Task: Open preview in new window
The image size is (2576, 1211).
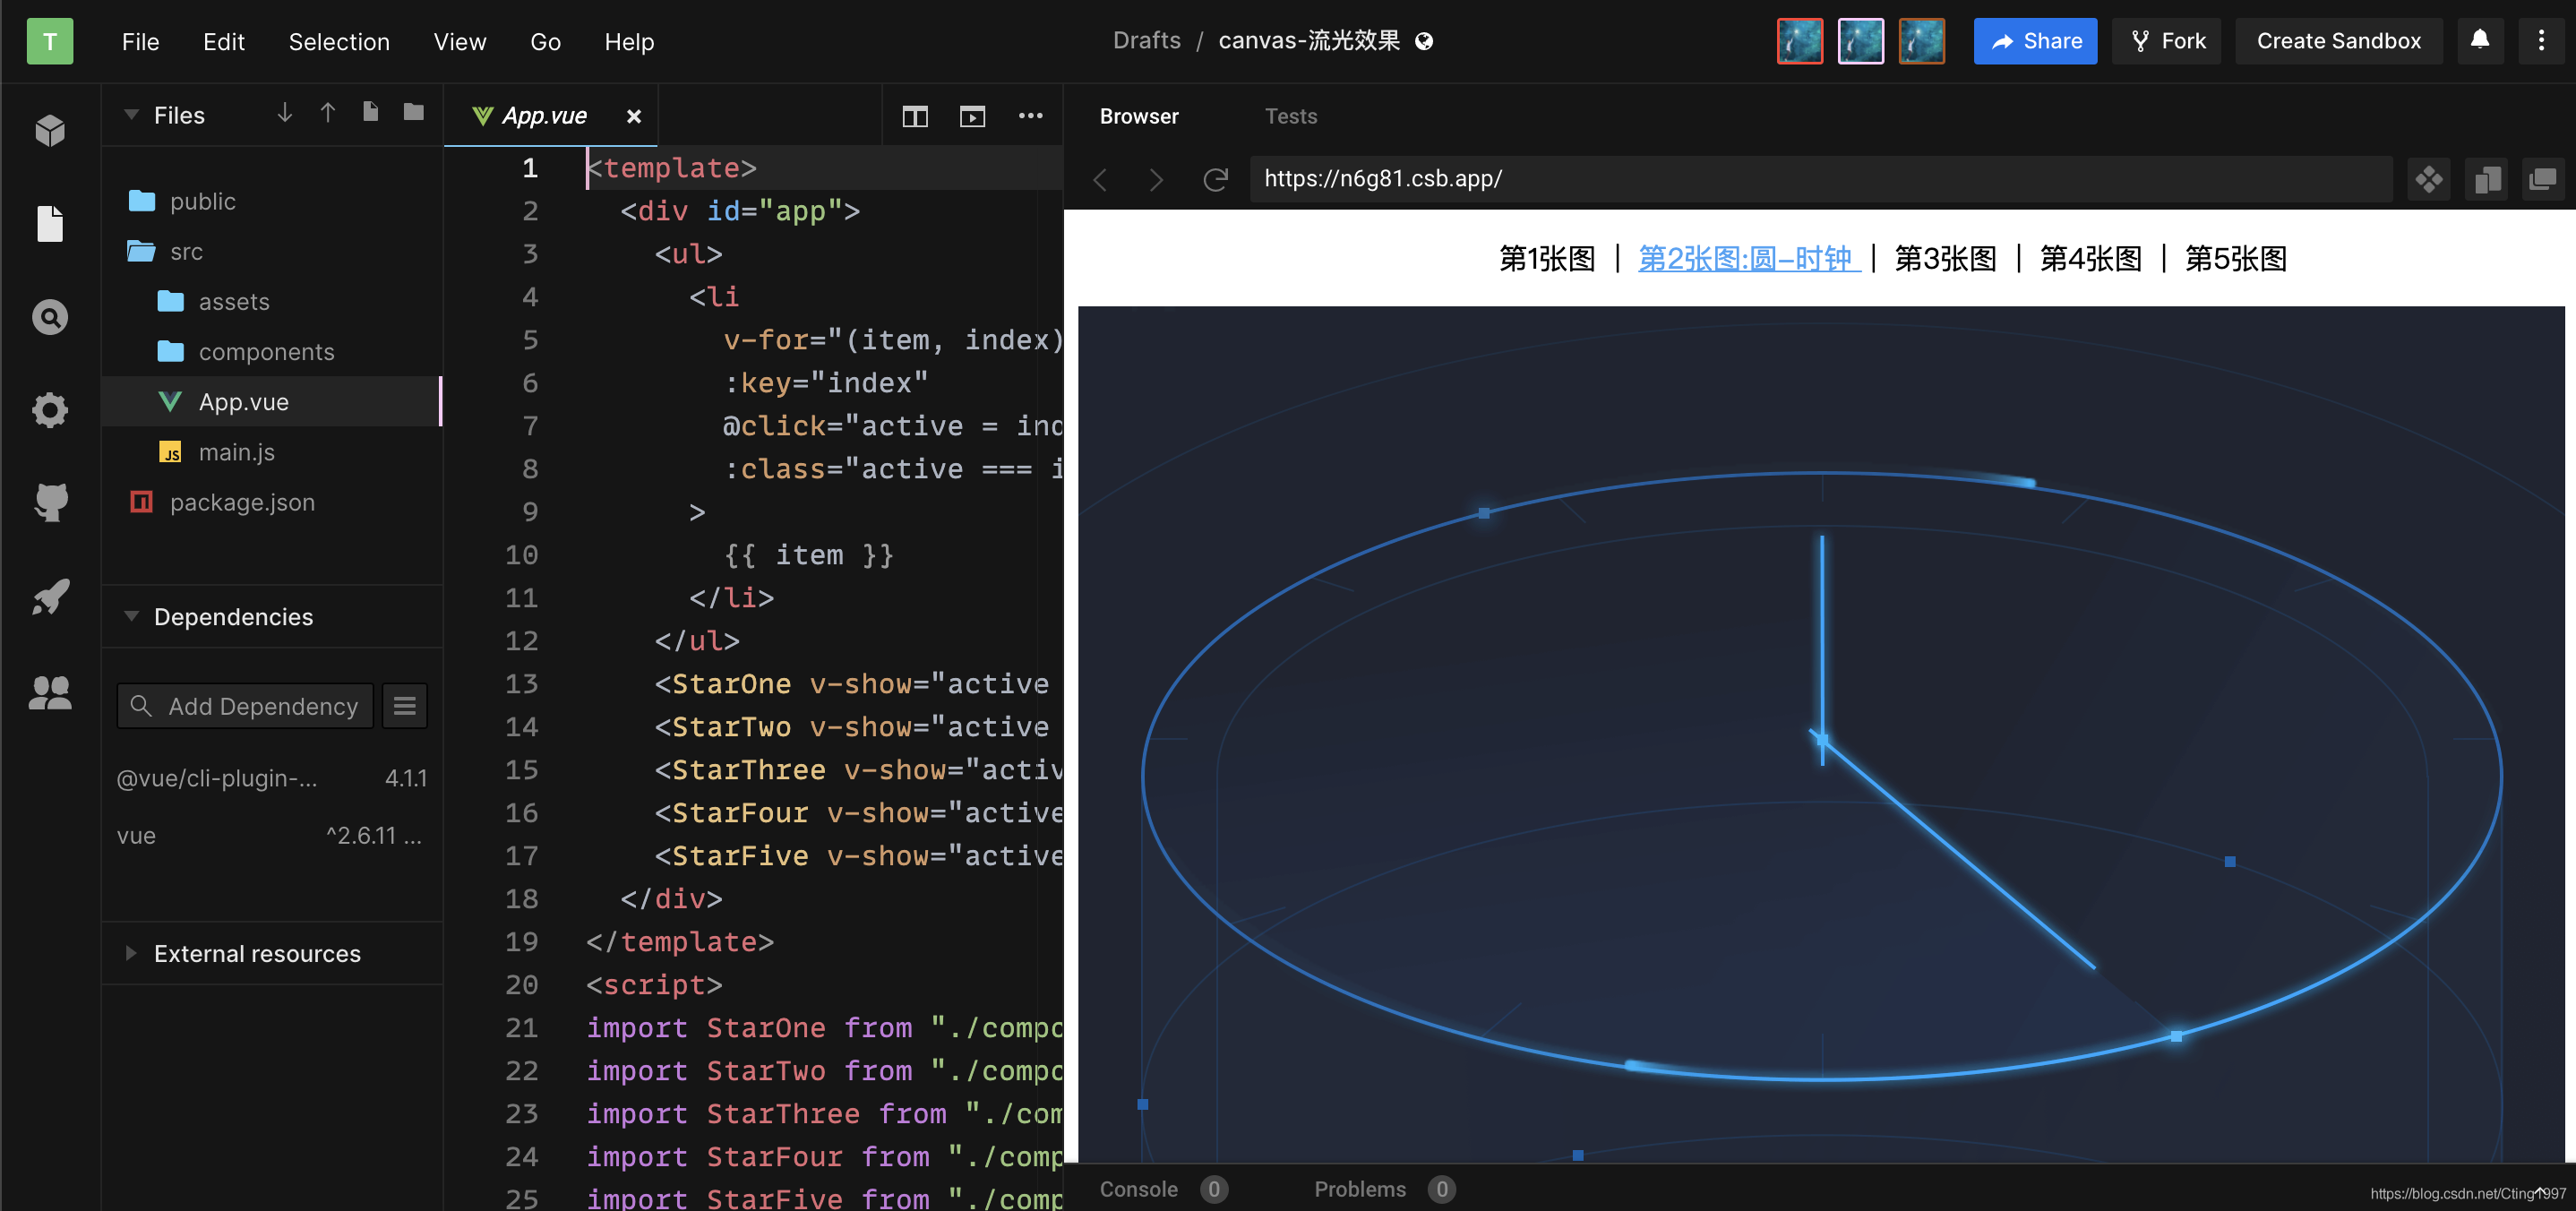Action: 2543,179
